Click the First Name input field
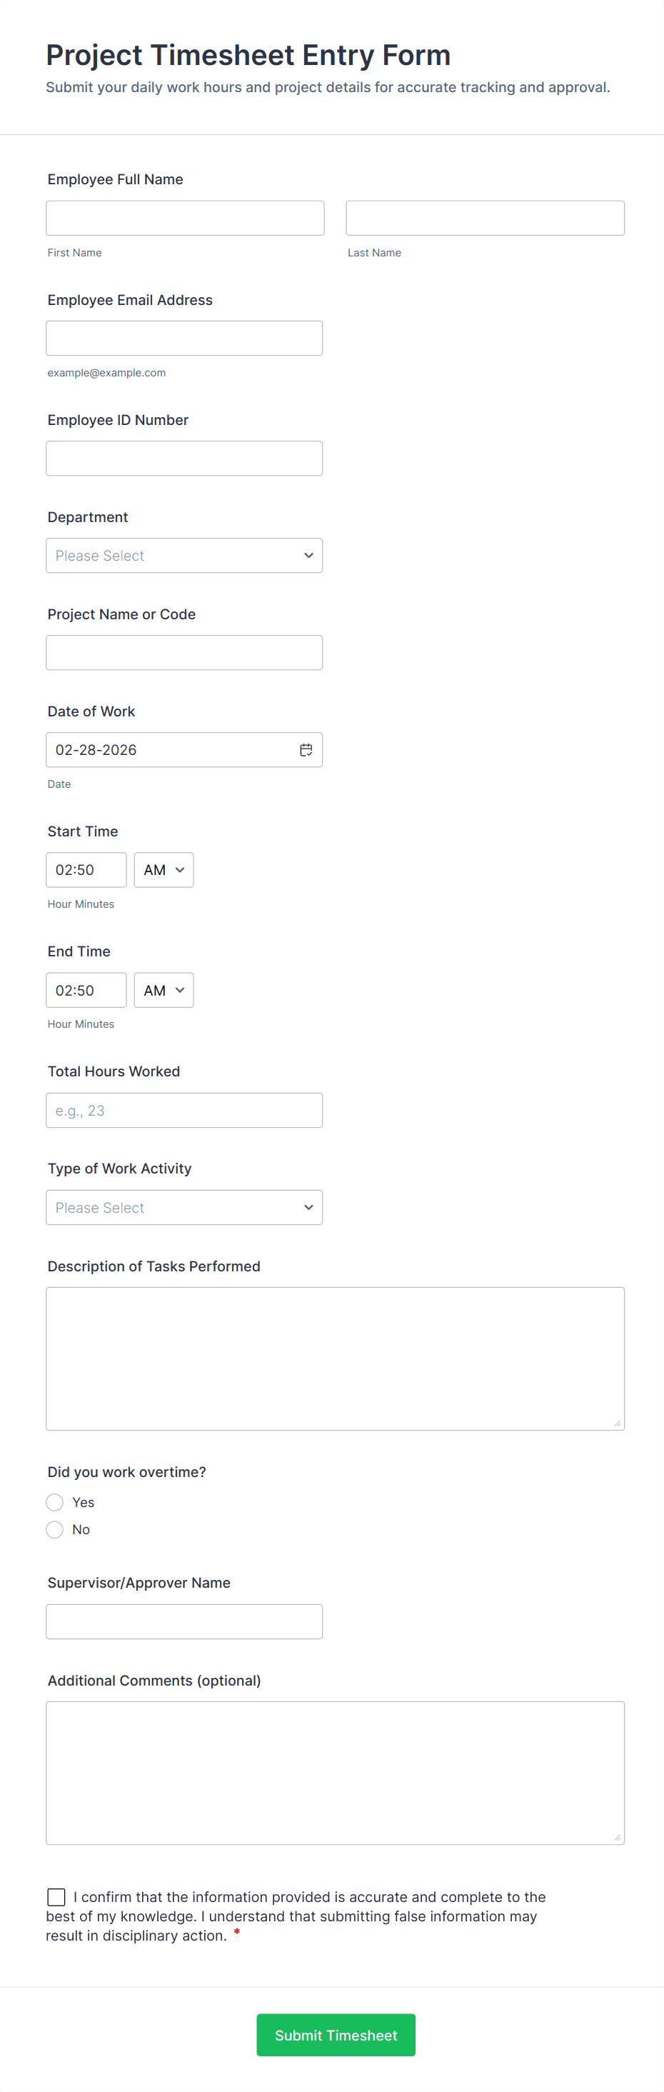 click(x=185, y=219)
